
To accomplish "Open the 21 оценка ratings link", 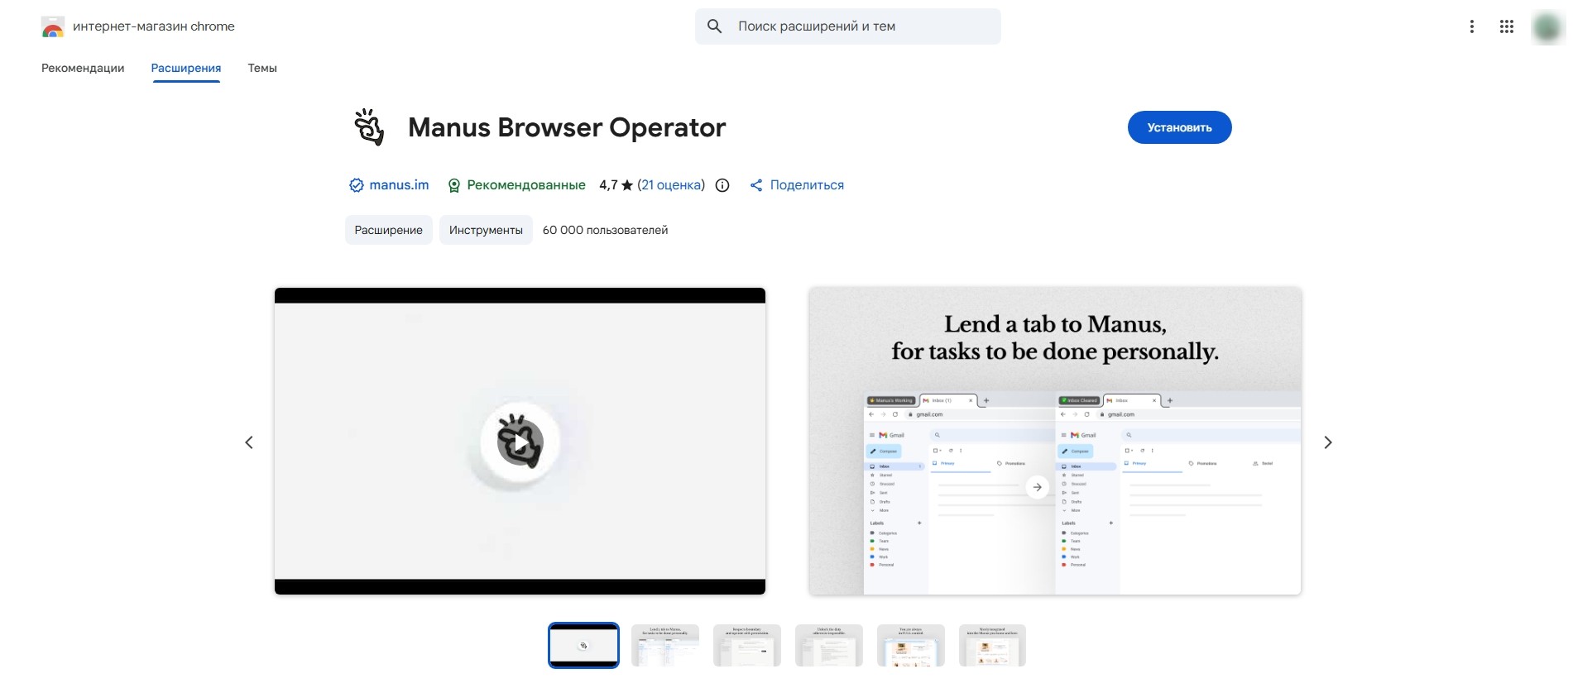I will click(671, 185).
